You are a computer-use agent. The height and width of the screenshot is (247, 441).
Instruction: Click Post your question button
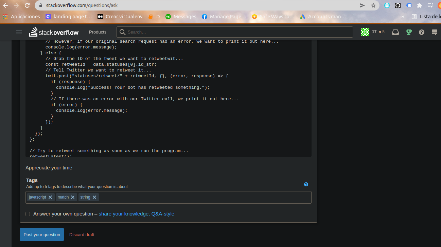(x=42, y=234)
